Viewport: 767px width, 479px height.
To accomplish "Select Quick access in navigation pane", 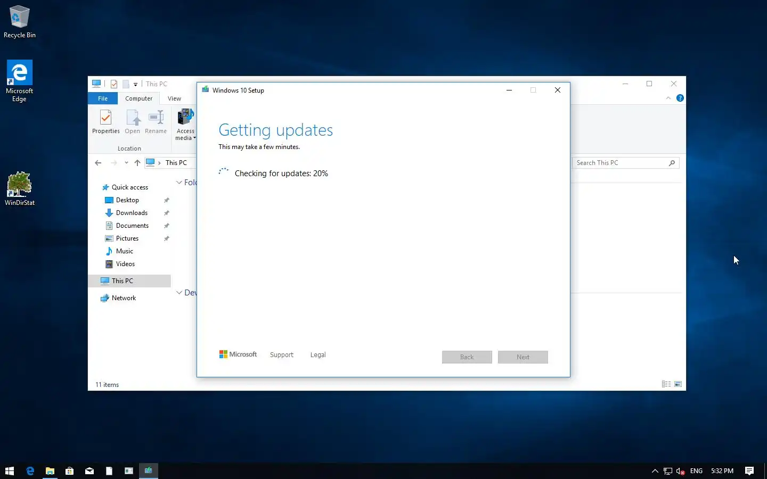I will pos(129,187).
